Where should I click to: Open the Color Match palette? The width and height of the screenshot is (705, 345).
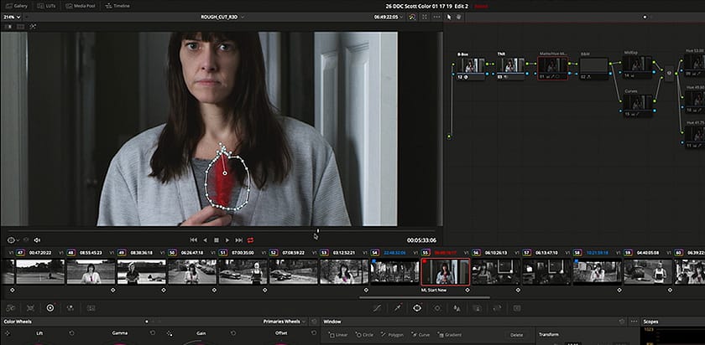pyautogui.click(x=30, y=308)
